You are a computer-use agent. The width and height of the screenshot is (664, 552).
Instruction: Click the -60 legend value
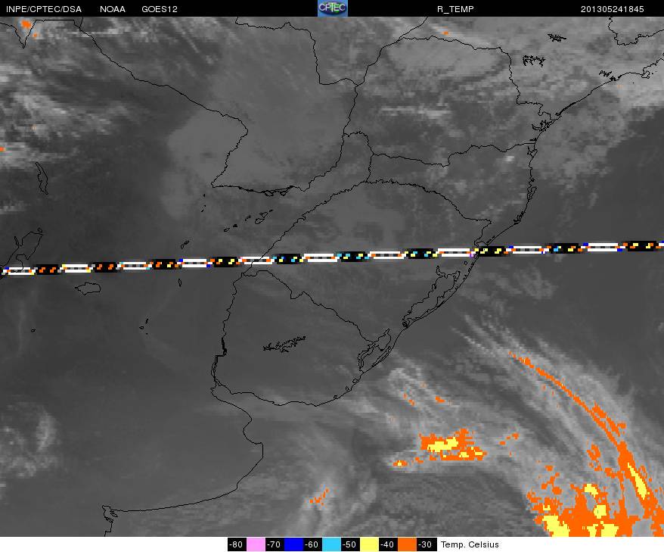point(312,544)
